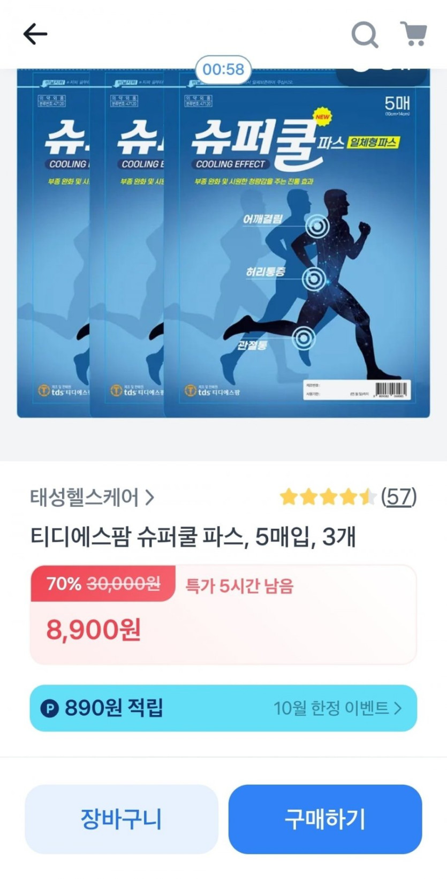Open the 10월 한정 이벤트 link
This screenshot has height=879, width=447.
click(337, 708)
